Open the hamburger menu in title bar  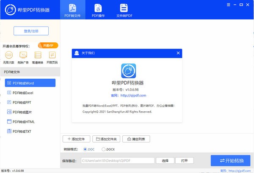(x=229, y=5)
